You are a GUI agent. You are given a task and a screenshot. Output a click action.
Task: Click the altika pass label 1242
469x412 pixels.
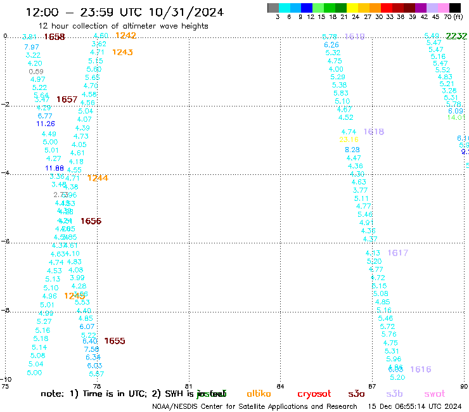click(125, 35)
